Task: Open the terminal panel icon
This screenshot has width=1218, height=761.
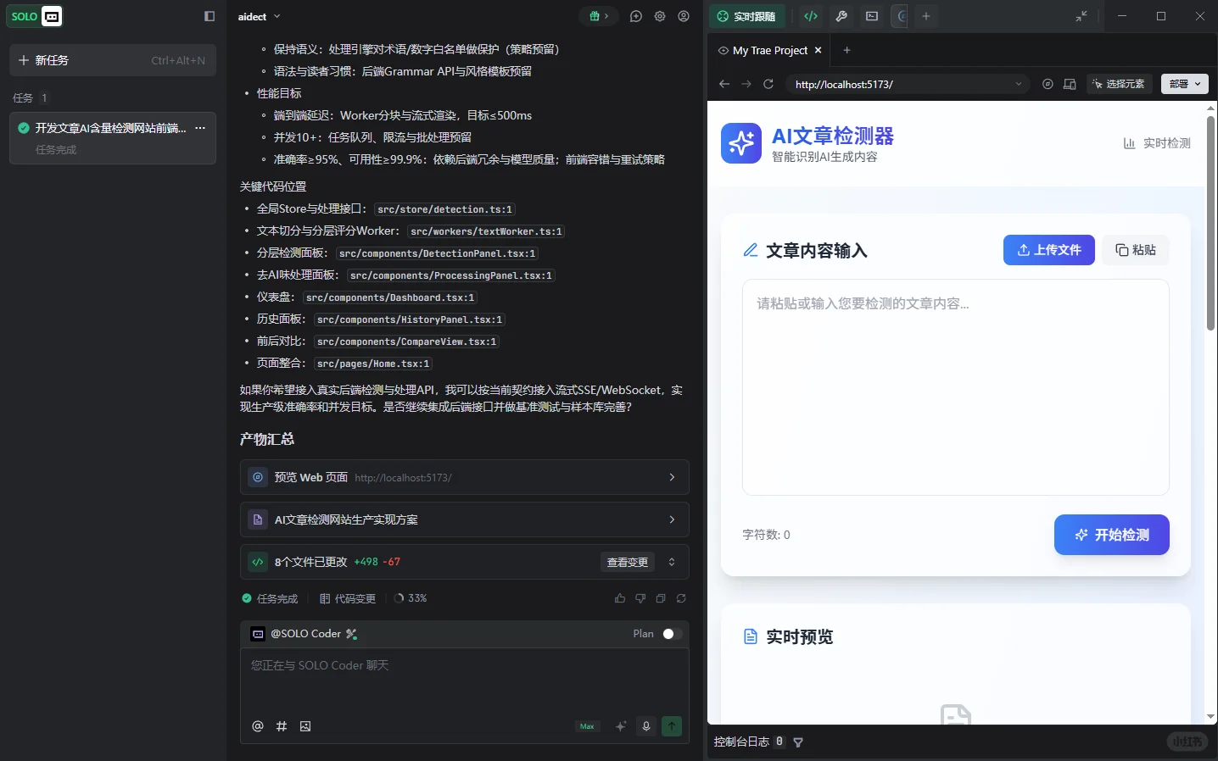Action: pos(872,16)
